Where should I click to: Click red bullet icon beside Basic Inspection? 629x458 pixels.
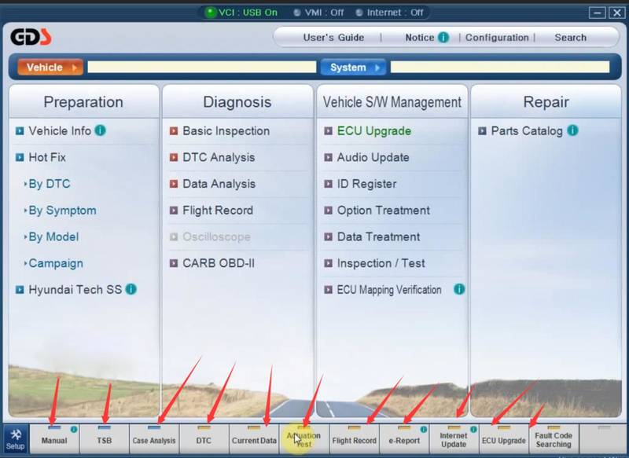click(174, 131)
